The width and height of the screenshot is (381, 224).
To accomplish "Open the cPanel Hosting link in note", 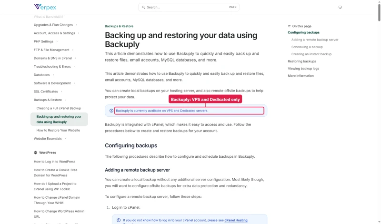I will click(x=236, y=220).
